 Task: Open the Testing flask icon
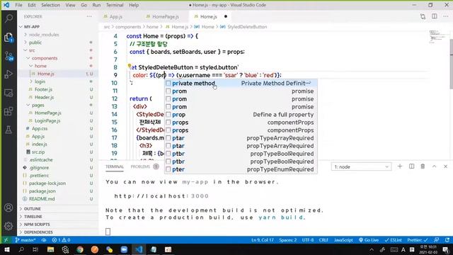pyautogui.click(x=8, y=130)
